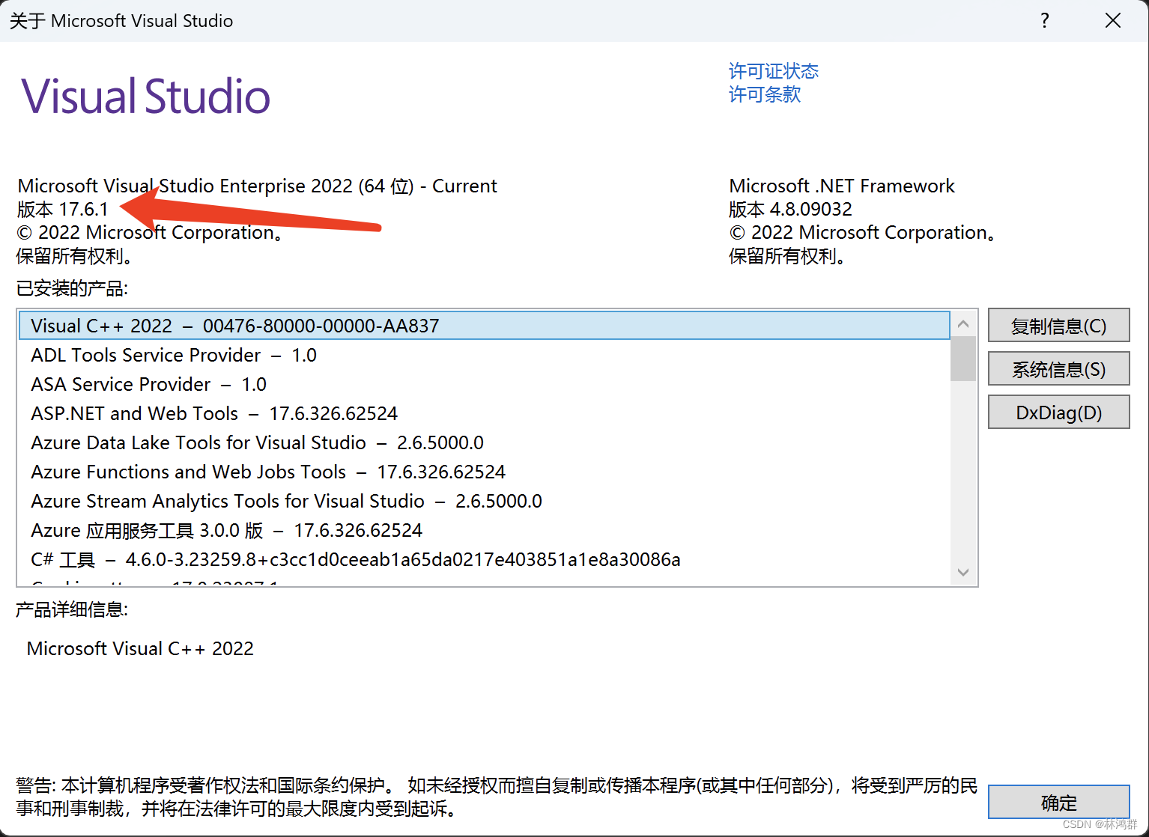Click Visual Studio Enterprise 2022 title text

[x=257, y=186]
